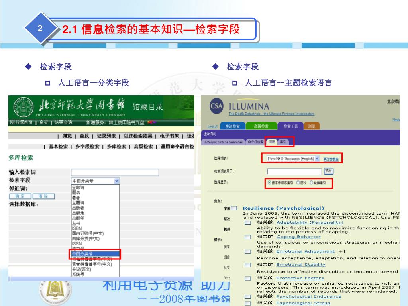The image size is (408, 306).
Task: Tick the checkbox beside Resilience (Psychological)
Action: coord(234,208)
